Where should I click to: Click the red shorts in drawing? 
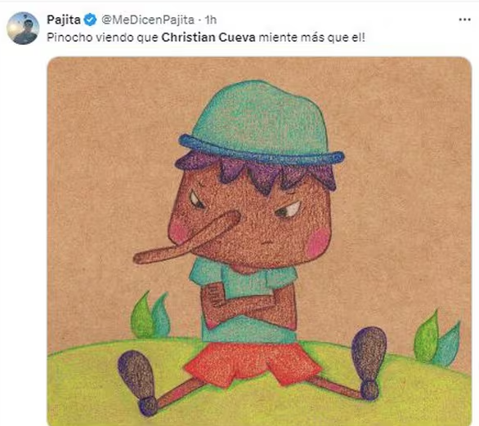click(253, 364)
